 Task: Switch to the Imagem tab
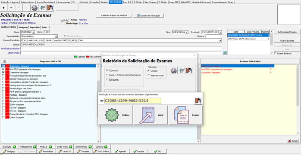(23, 27)
